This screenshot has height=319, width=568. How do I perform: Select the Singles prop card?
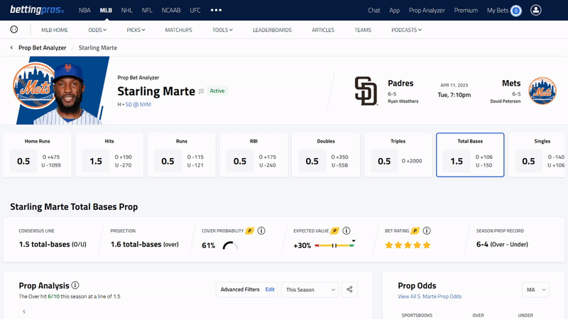point(538,155)
